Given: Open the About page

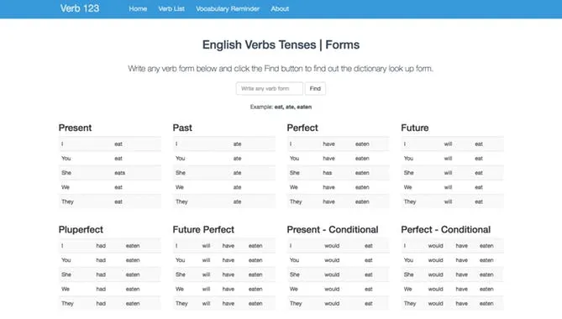Looking at the screenshot, I should [x=280, y=9].
